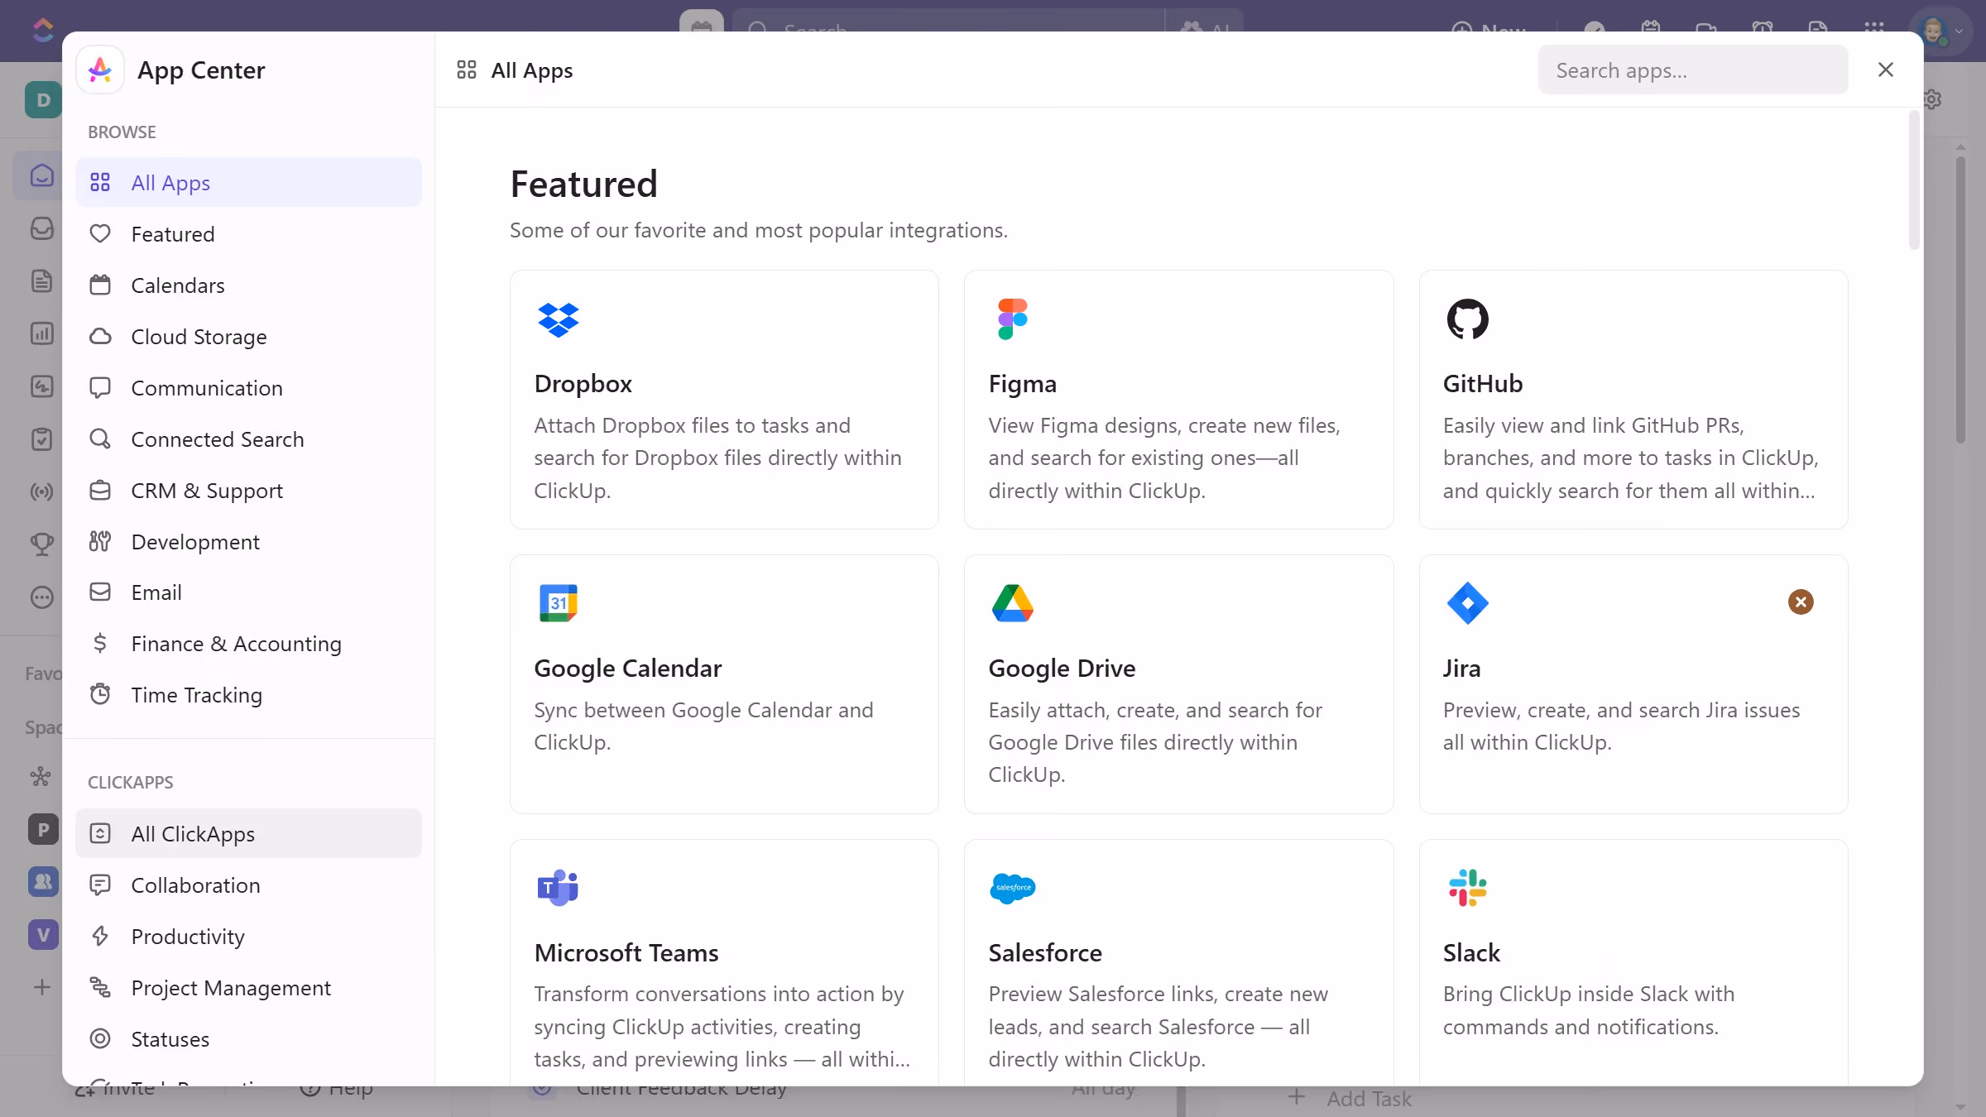
Task: Click the V space avatar in background sidebar
Action: pos(43,935)
